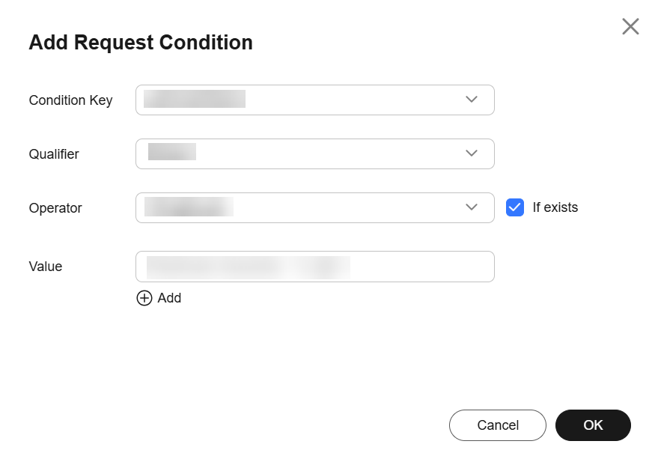Click the Add link text
Image resolution: width=655 pixels, height=459 pixels.
click(x=169, y=298)
